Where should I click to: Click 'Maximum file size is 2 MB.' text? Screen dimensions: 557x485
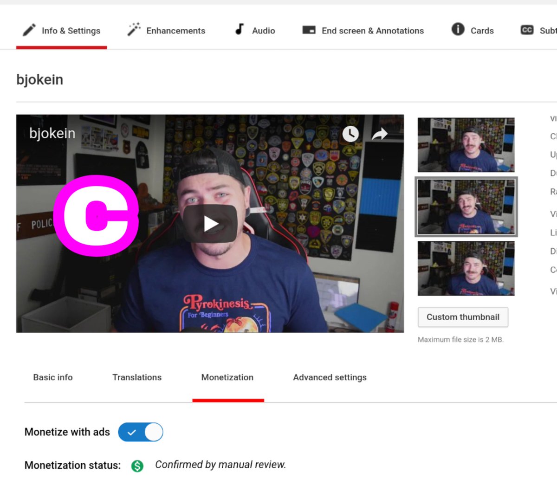click(x=460, y=340)
